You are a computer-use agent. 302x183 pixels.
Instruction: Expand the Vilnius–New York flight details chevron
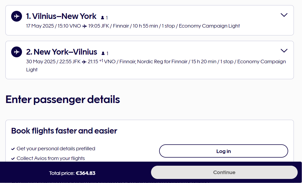pyautogui.click(x=284, y=15)
